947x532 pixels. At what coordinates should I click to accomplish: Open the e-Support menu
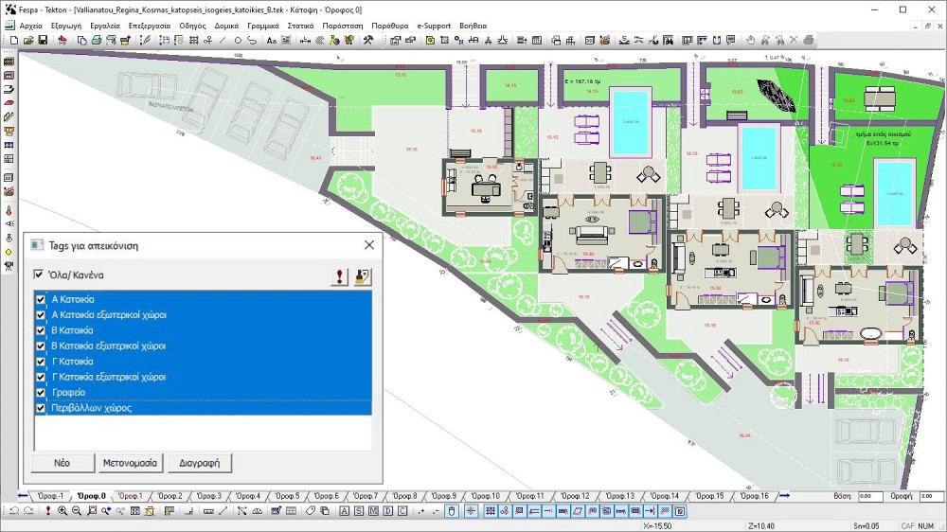[434, 26]
